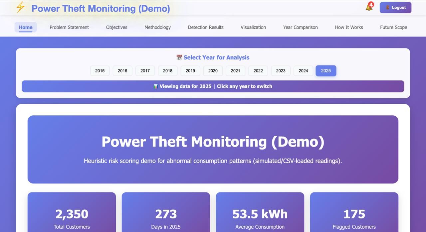Go to the Home tab
Viewport: 426px width, 232px height.
tap(26, 27)
